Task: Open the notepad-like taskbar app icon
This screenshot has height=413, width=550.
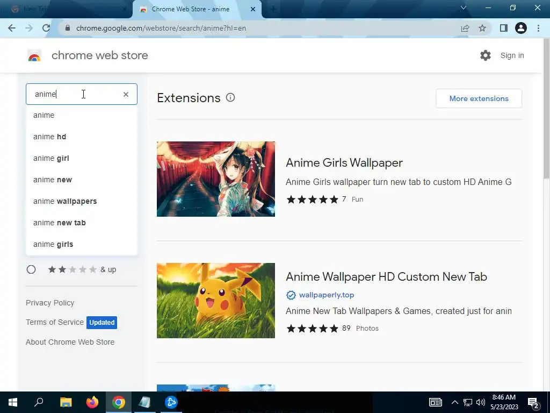Action: pyautogui.click(x=144, y=402)
